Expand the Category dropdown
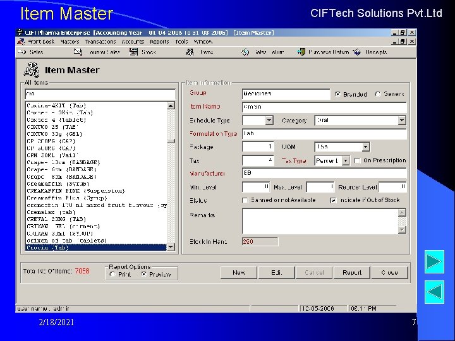Screen dimensions: 455x341 (x=402, y=121)
